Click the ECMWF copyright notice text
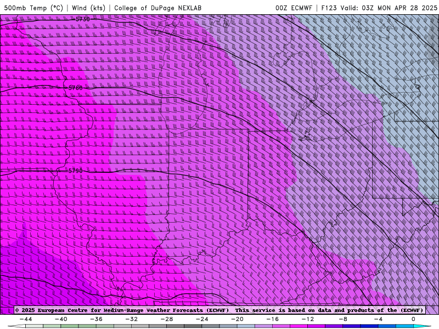Screen dimensions: 439x329 219,310
